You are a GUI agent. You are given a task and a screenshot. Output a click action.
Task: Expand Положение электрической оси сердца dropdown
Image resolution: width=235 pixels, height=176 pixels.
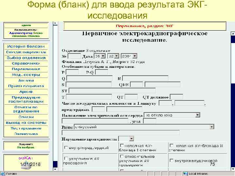click(x=198, y=115)
